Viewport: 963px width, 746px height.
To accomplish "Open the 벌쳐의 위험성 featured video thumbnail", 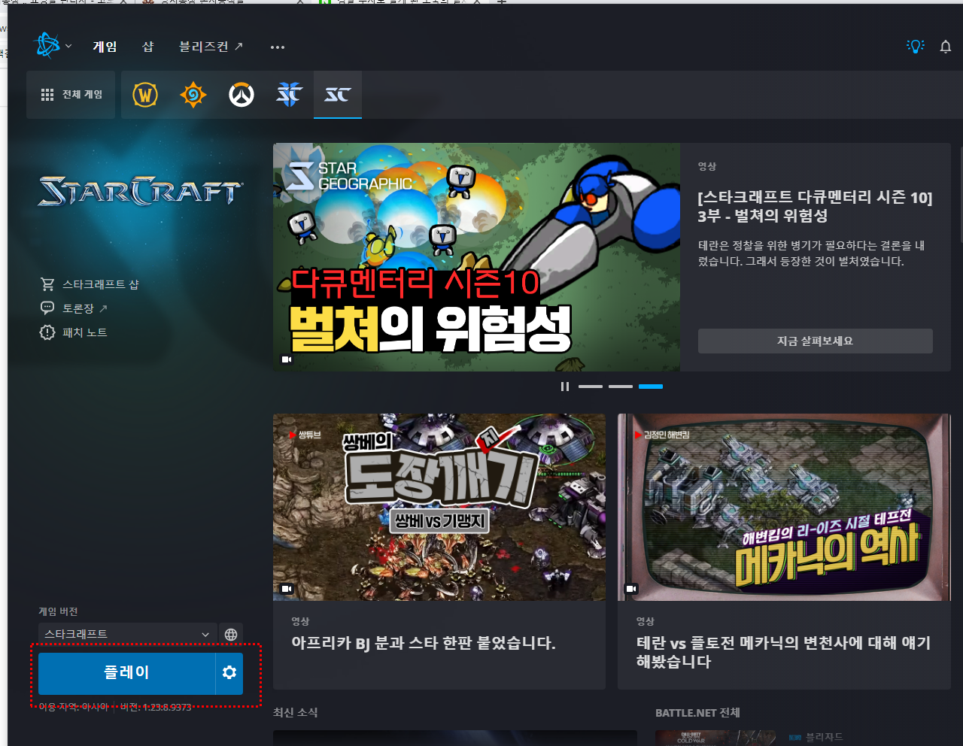I will tap(476, 257).
